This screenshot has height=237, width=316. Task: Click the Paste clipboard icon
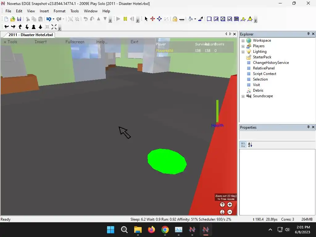click(40, 19)
